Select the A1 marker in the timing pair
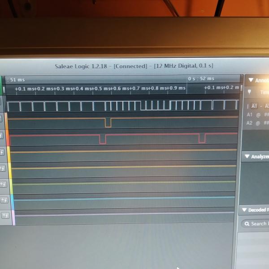The width and height of the screenshot is (269, 269). 254,106
